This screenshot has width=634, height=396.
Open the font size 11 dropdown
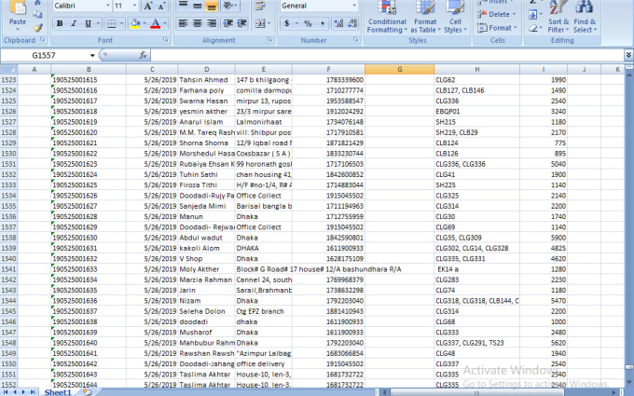[134, 6]
